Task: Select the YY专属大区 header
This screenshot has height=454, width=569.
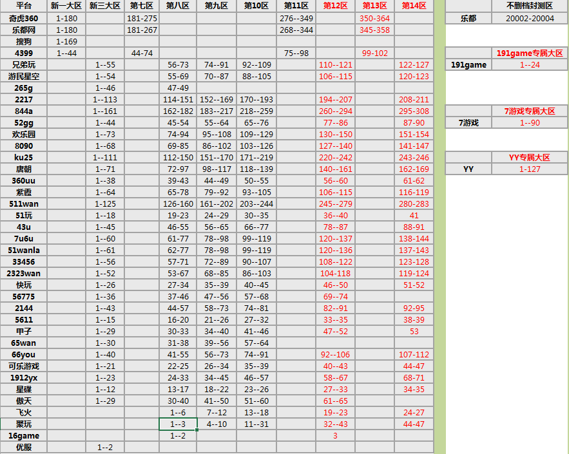Action: 530,157
